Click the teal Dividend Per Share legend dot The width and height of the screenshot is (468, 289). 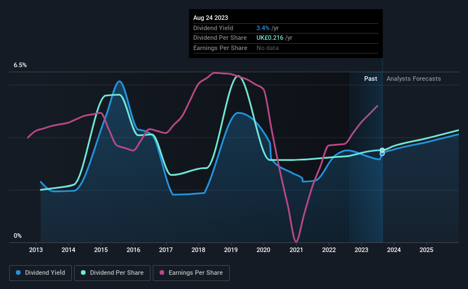coord(83,273)
